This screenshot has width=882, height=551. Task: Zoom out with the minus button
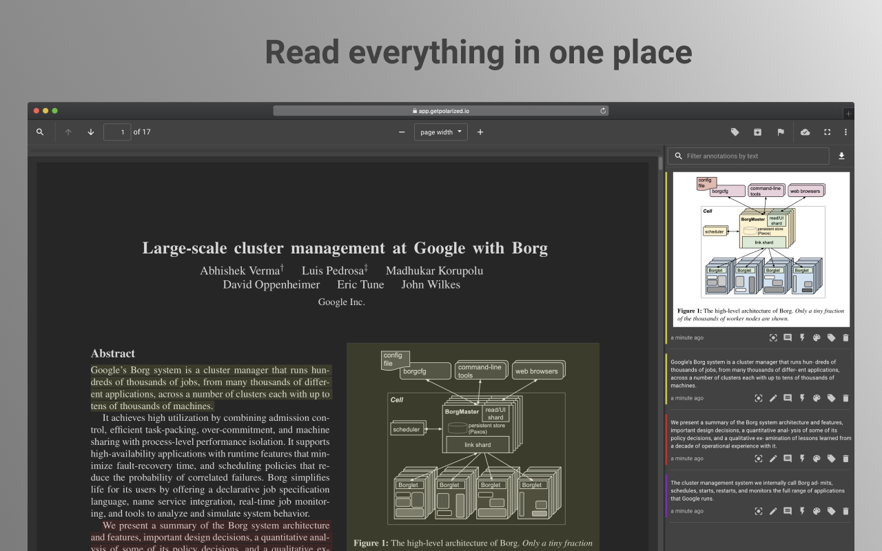(402, 132)
